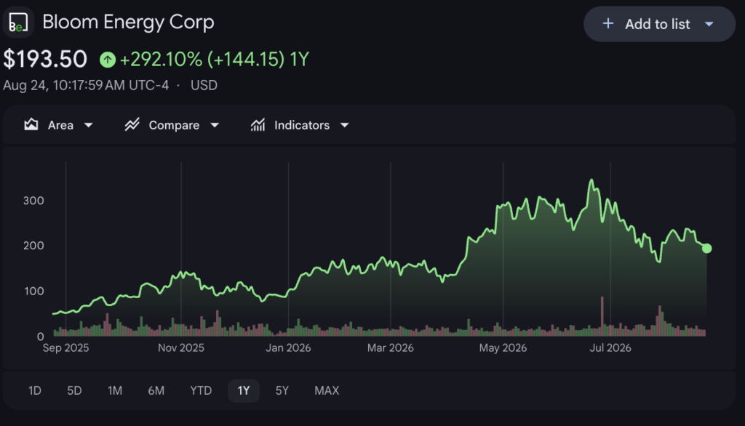This screenshot has height=426, width=745.
Task: Select the 5D time range
Action: tap(74, 391)
